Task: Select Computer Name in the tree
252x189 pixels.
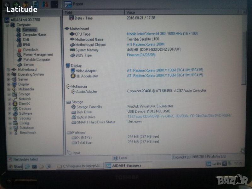Action: (34, 35)
